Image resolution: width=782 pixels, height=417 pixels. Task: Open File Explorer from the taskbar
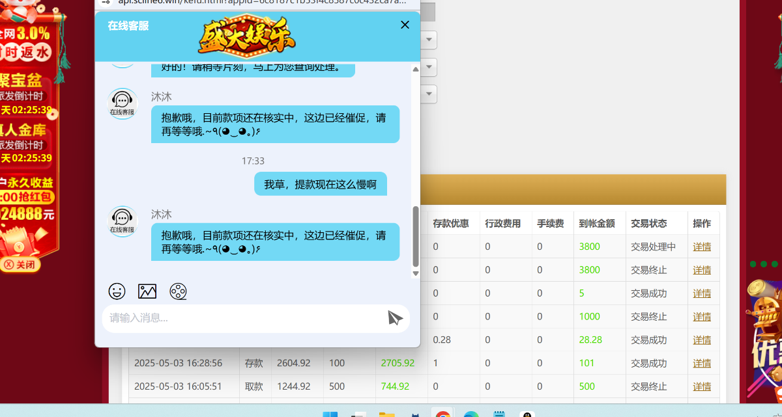[386, 414]
